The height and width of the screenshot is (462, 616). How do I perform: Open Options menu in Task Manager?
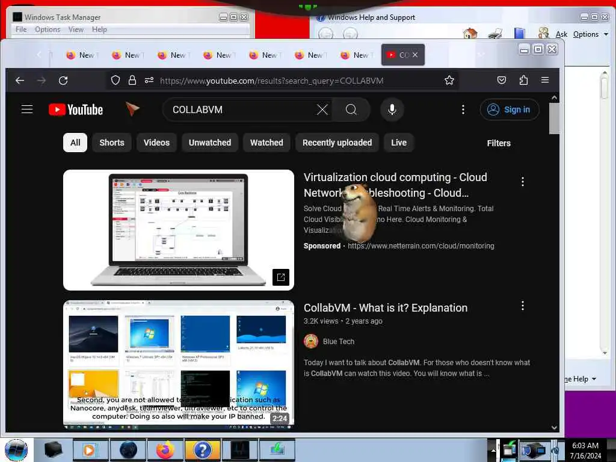48,29
